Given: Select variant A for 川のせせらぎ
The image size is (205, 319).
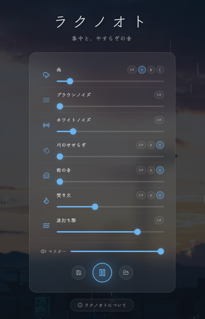Looking at the screenshot, I should tap(151, 145).
